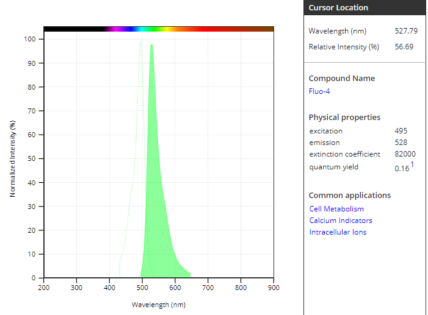Click the extinction coefficient value 82000
The image size is (428, 315).
(405, 154)
